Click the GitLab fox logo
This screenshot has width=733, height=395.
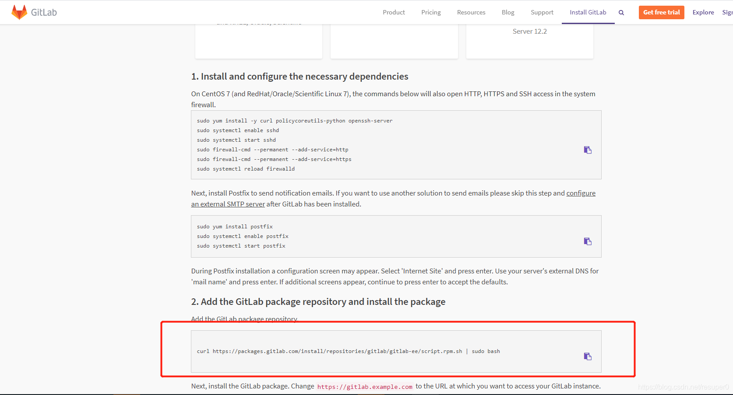pyautogui.click(x=19, y=12)
